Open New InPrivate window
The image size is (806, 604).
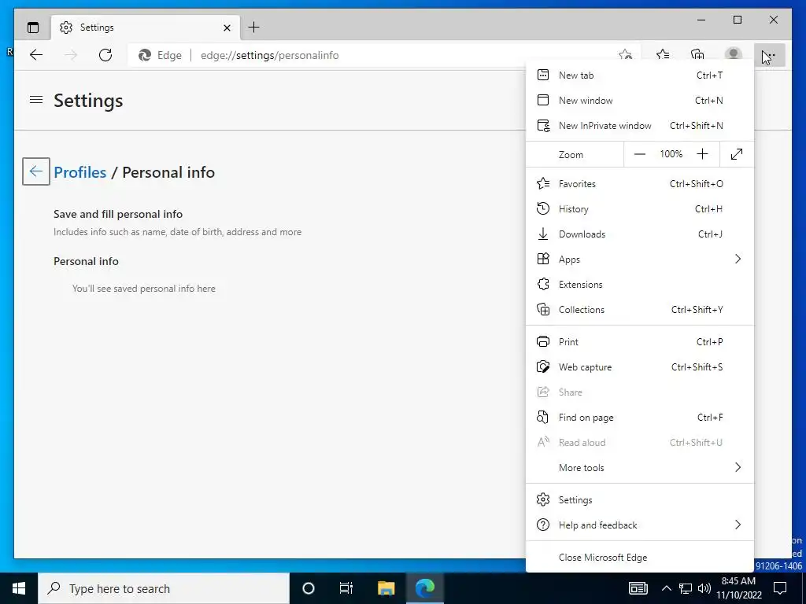[640, 125]
